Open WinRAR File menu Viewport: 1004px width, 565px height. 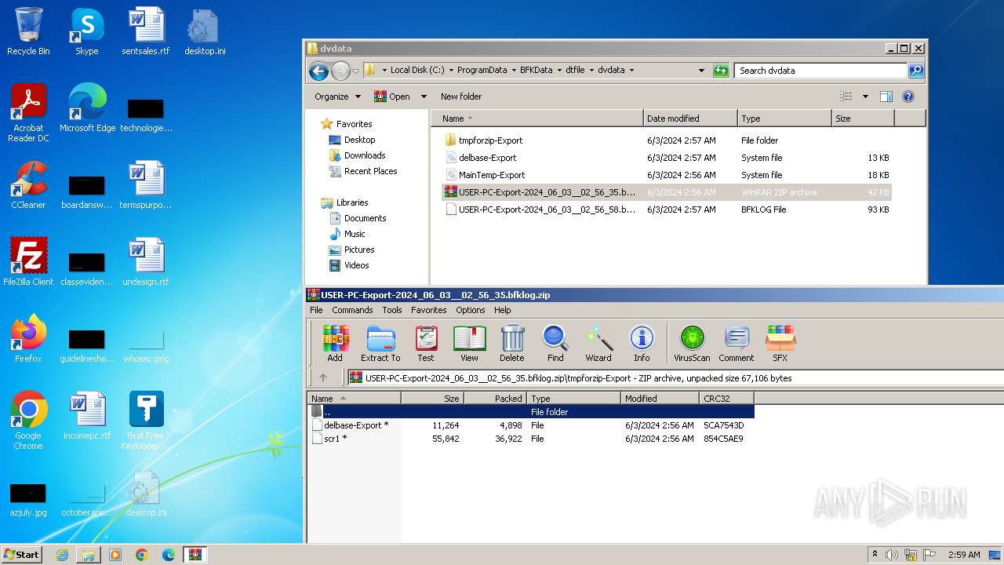tap(316, 310)
